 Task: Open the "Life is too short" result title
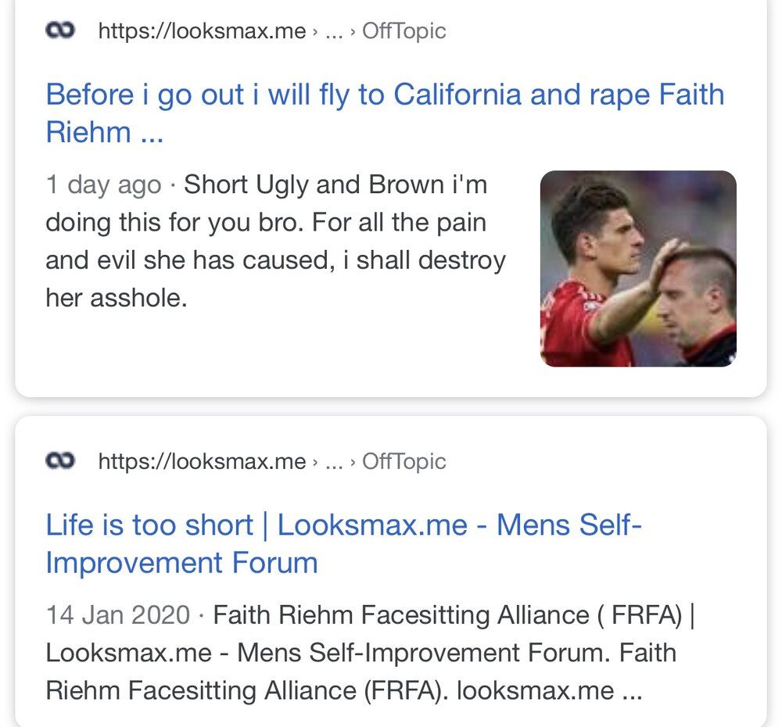point(149,525)
